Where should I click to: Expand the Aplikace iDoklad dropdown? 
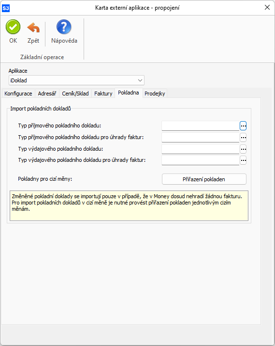[140, 80]
